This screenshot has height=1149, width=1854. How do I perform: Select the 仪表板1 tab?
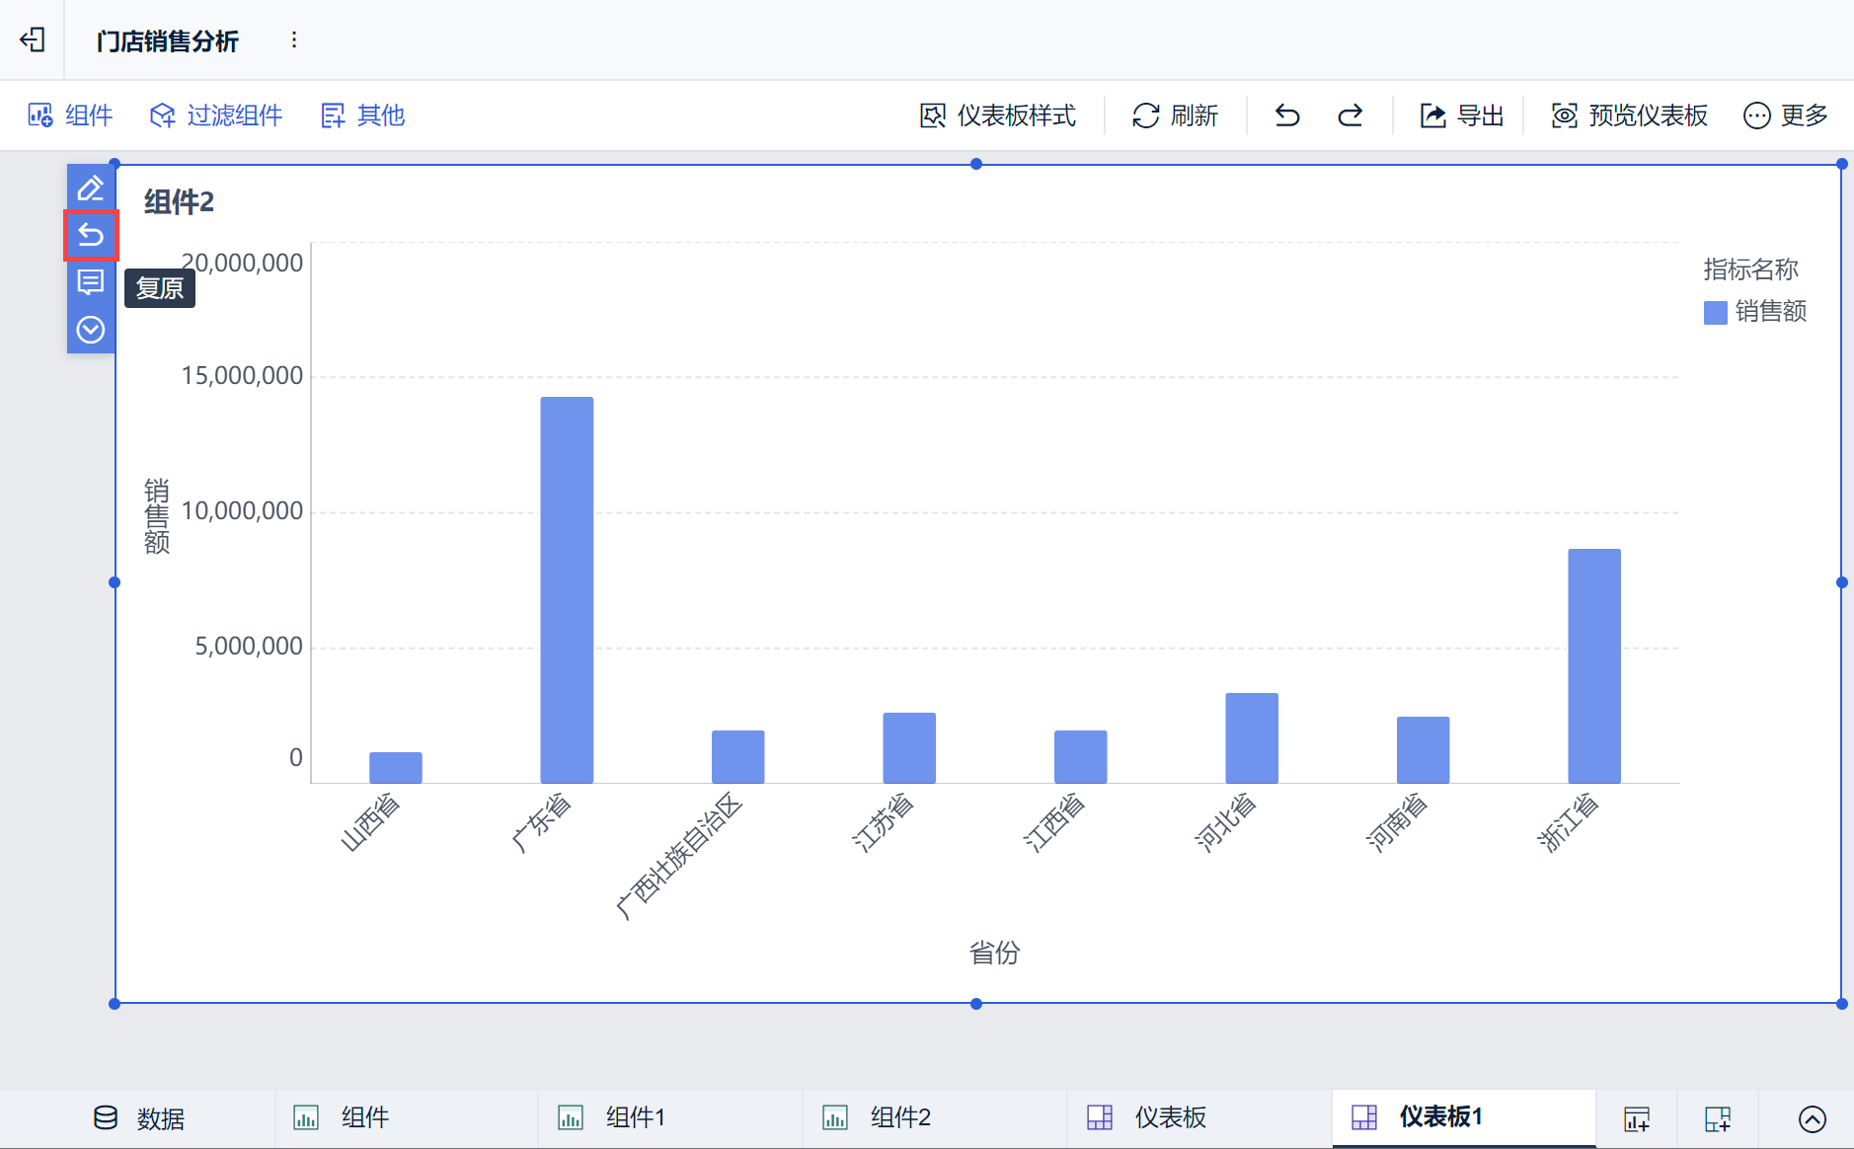point(1464,1118)
